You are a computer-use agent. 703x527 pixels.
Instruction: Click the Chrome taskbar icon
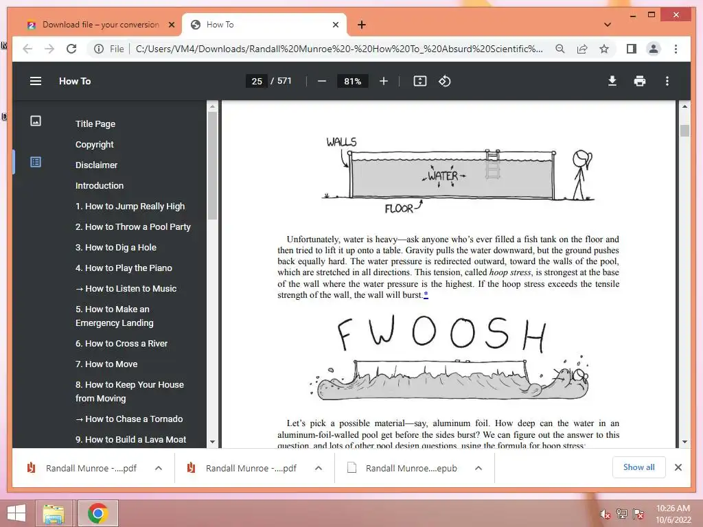[97, 513]
